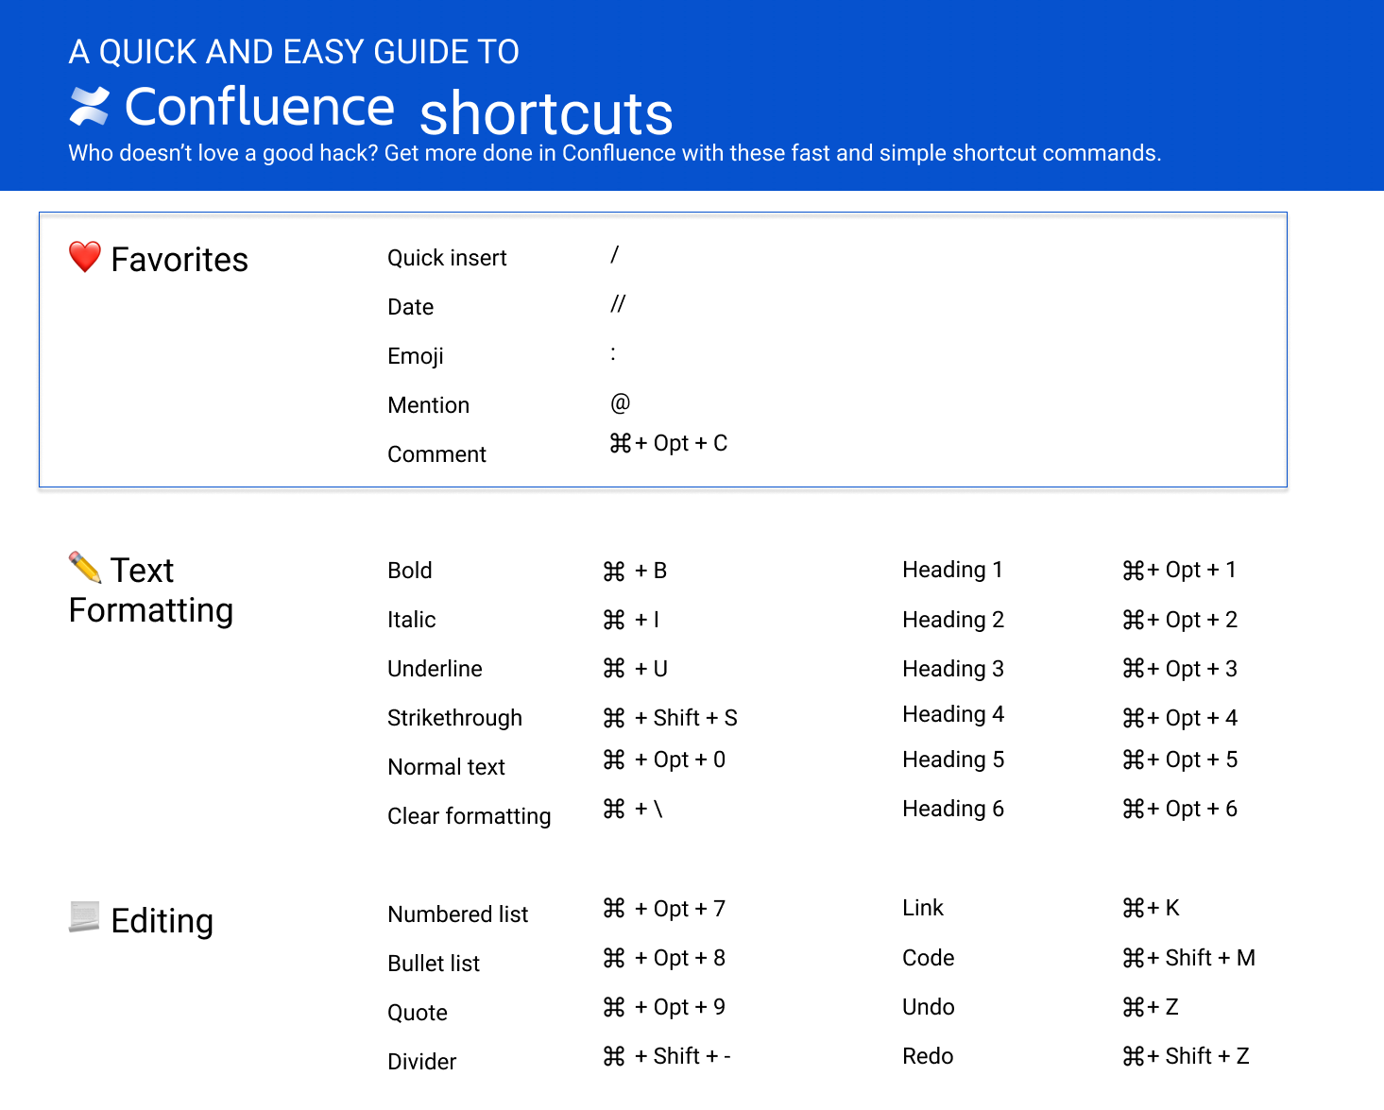Click the page icon beside Editing
Image resolution: width=1384 pixels, height=1110 pixels.
tap(84, 916)
